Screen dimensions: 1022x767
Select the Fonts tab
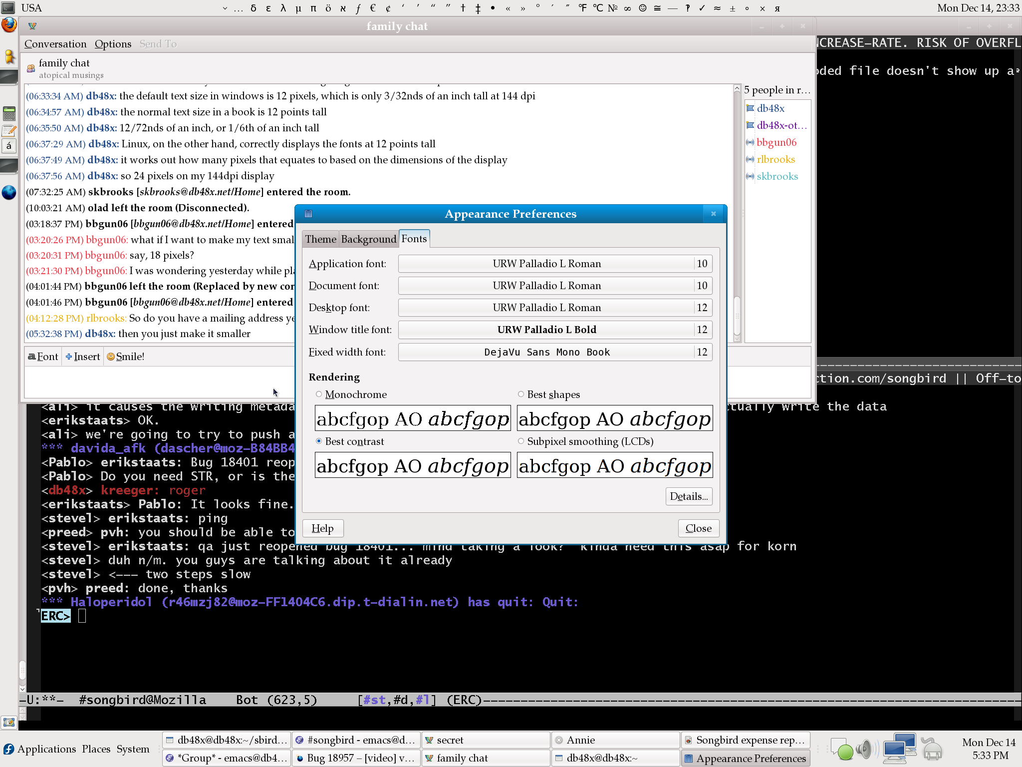coord(414,239)
